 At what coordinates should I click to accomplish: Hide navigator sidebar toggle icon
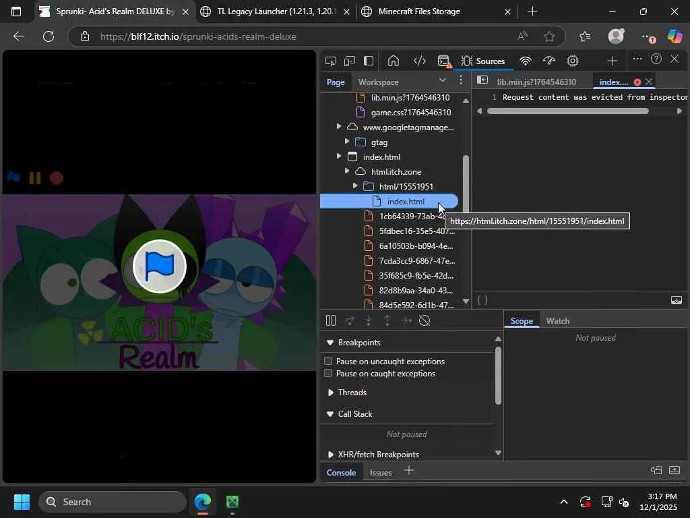click(482, 80)
